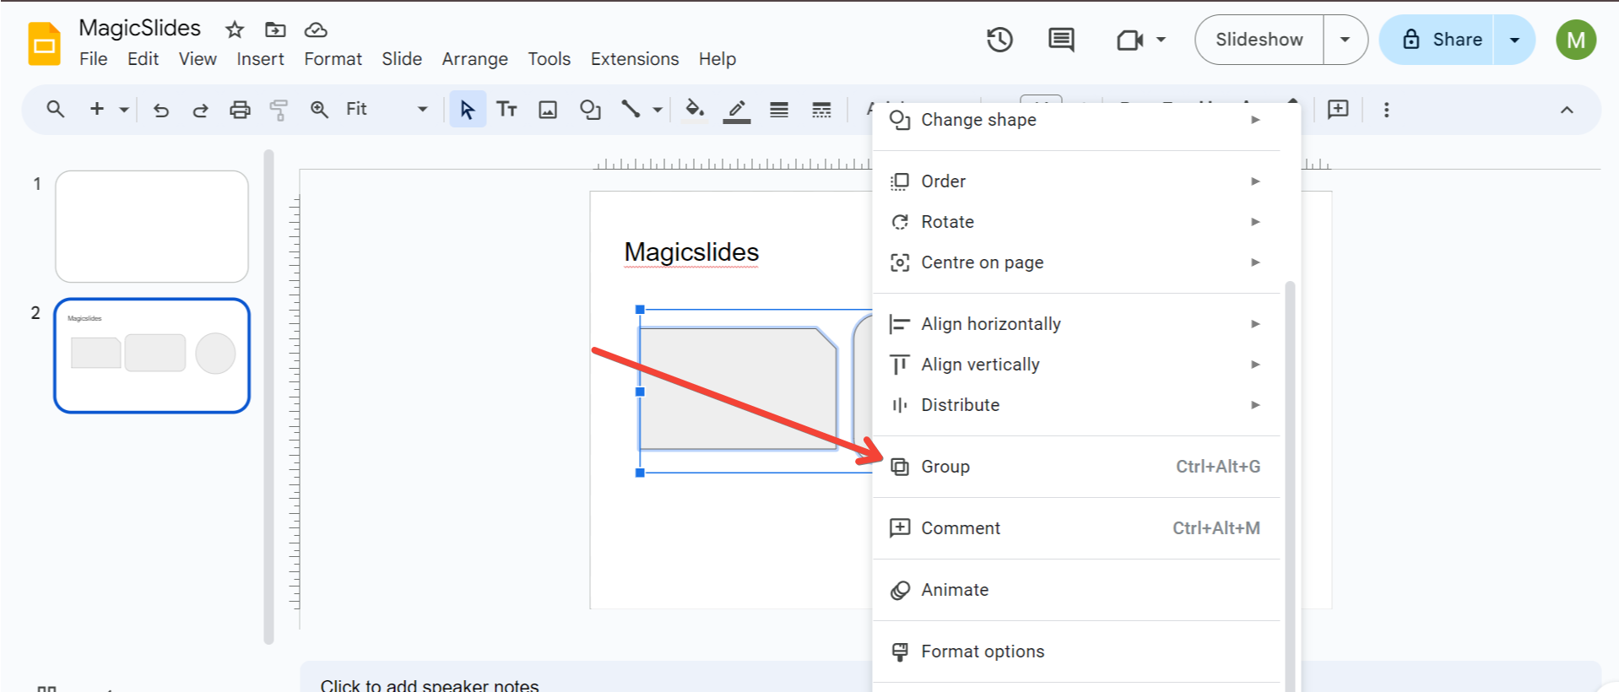Screen dimensions: 1619x692
Task: Expand the Slideshow options arrow
Action: click(x=1345, y=40)
